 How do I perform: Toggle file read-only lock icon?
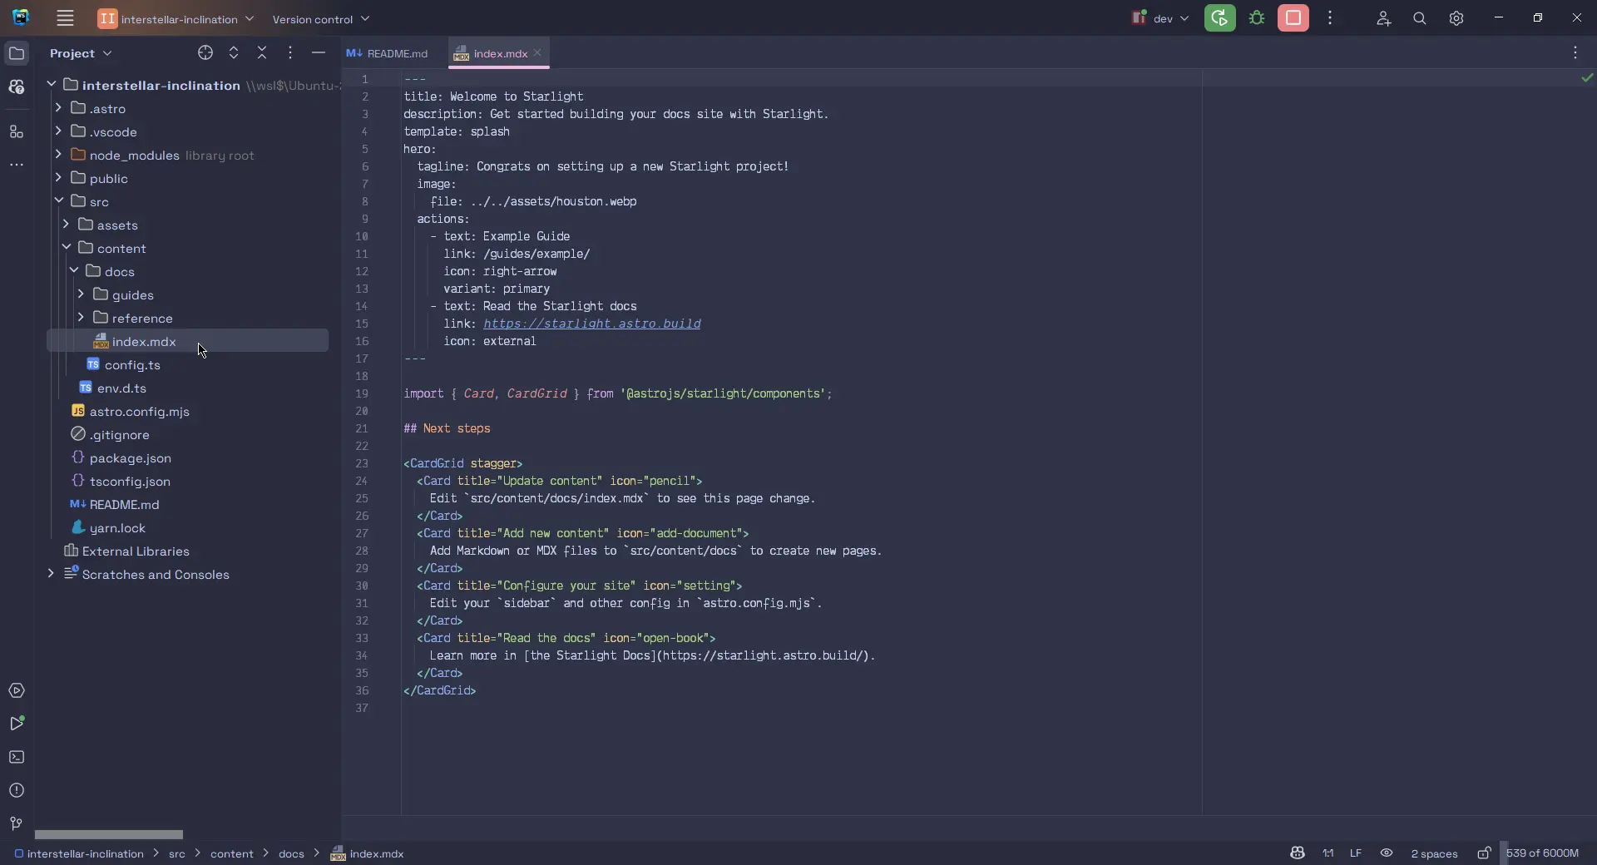(1484, 853)
